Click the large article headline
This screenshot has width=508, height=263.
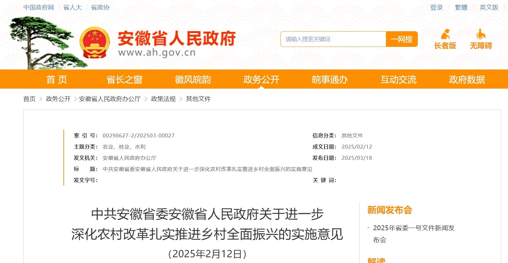pos(207,224)
